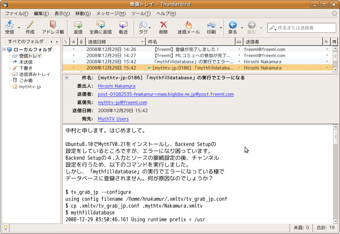Sort by 件名 column header

point(191,42)
